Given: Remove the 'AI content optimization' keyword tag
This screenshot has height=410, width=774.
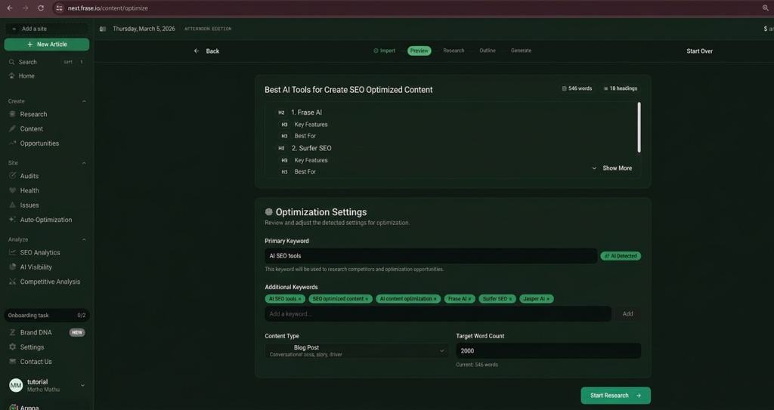Looking at the screenshot, I should pos(435,299).
